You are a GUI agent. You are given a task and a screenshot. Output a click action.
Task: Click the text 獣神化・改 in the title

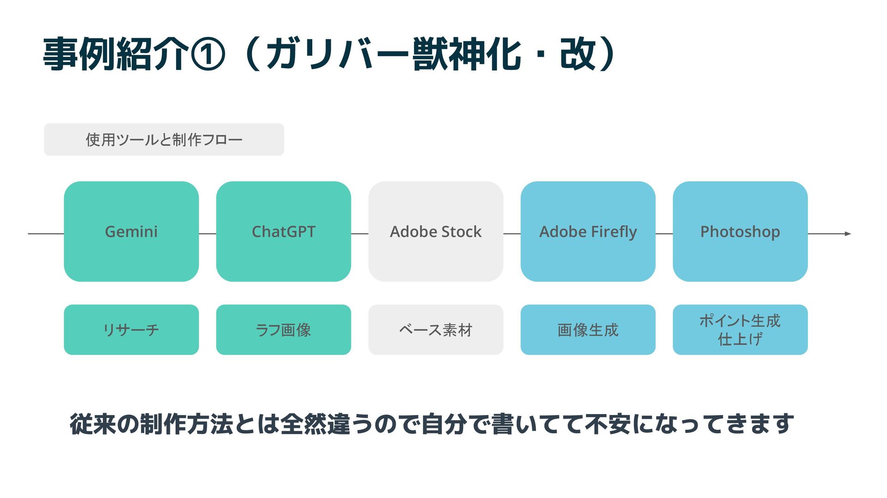coord(504,54)
